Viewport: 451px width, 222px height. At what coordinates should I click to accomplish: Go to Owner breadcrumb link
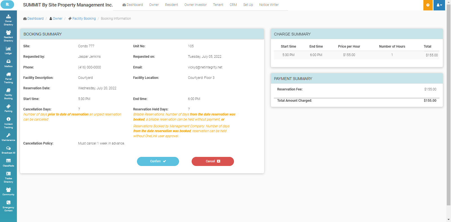(x=56, y=19)
